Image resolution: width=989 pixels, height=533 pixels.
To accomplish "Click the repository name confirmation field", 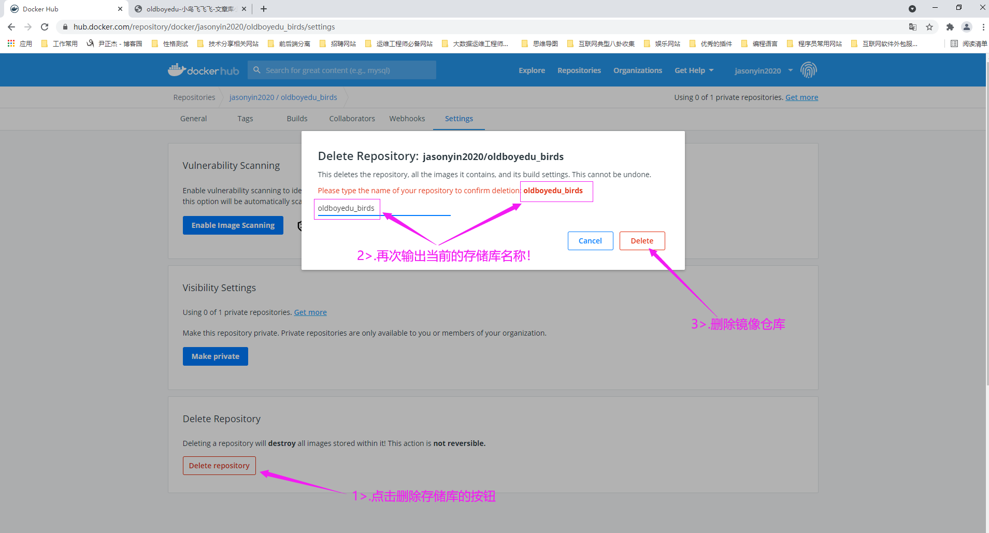I will tap(383, 209).
